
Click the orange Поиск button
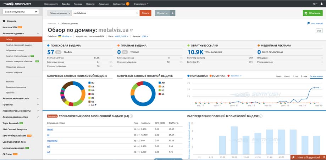[x=145, y=13]
